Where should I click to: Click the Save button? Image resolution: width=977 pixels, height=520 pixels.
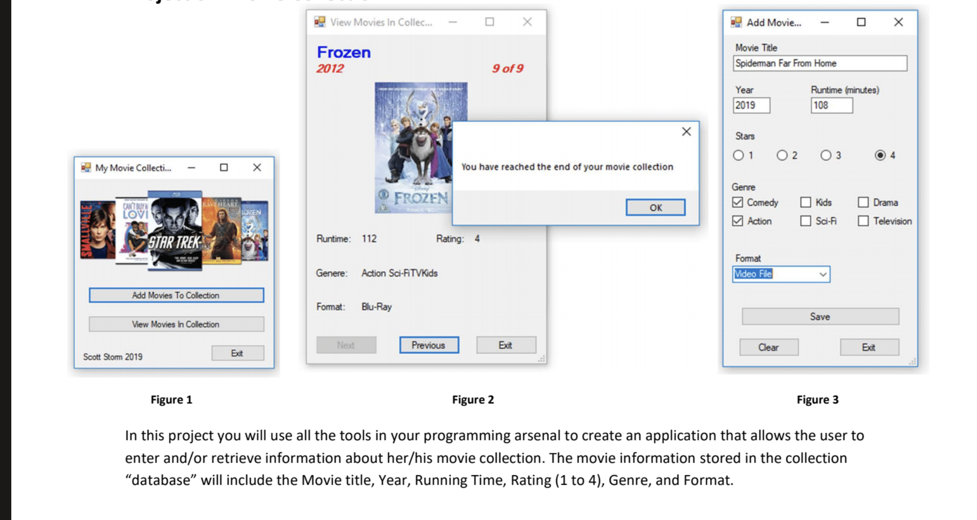coord(819,317)
